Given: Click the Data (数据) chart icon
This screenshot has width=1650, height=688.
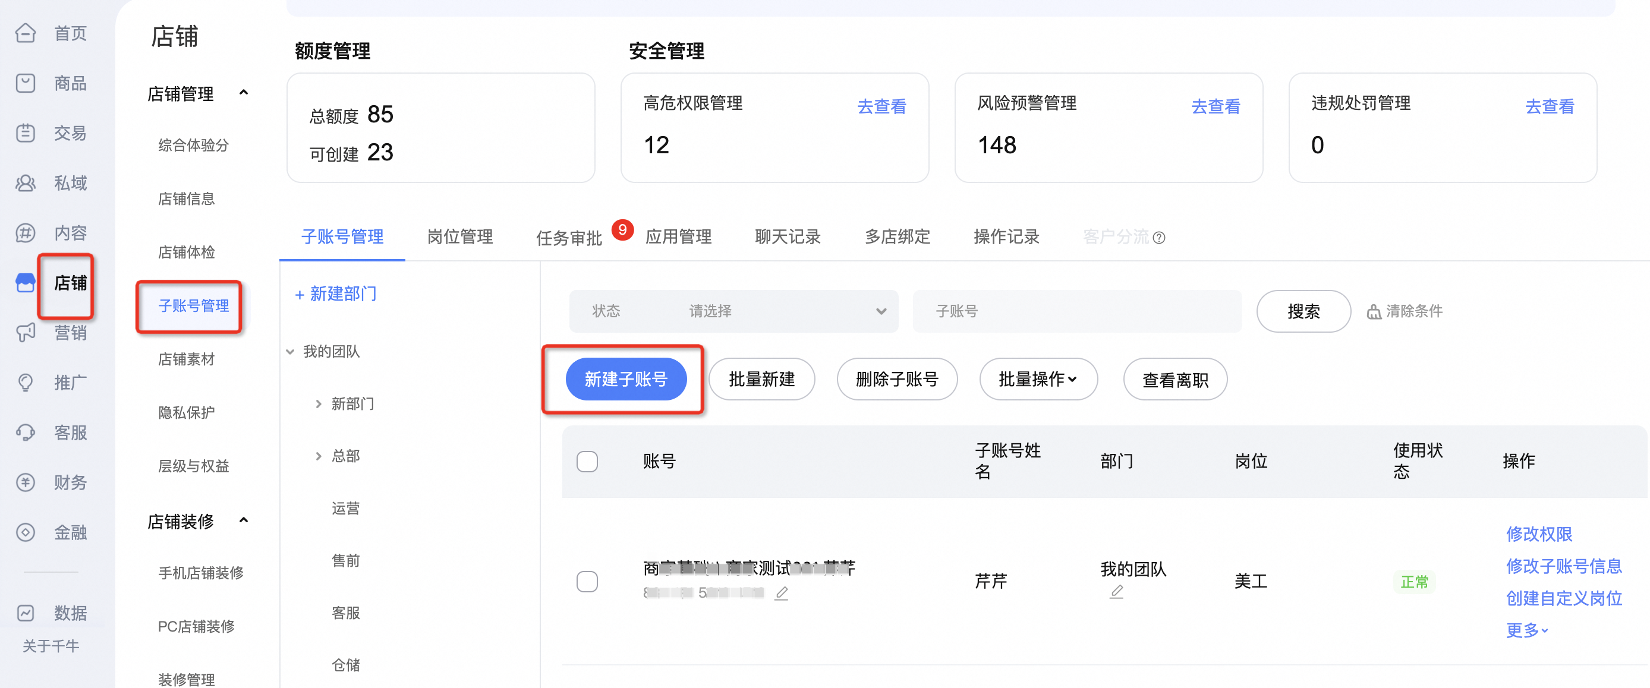Looking at the screenshot, I should 26,613.
